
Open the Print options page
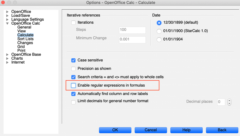(21, 51)
